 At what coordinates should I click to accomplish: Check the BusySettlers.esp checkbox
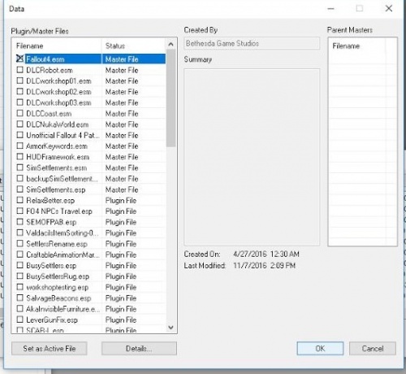tap(19, 265)
